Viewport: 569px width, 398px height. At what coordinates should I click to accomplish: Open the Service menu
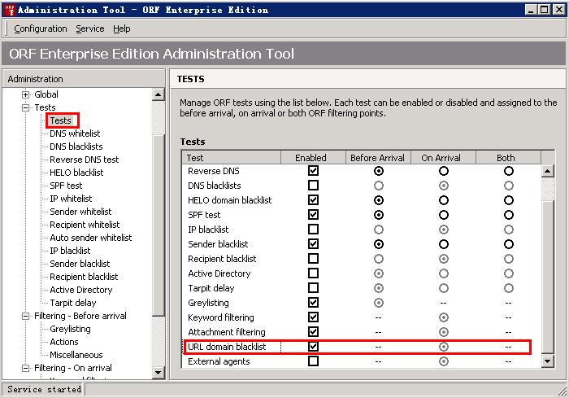point(89,28)
